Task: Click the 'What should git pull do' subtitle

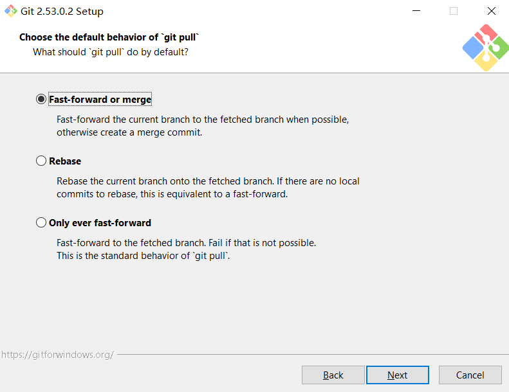Action: [111, 51]
